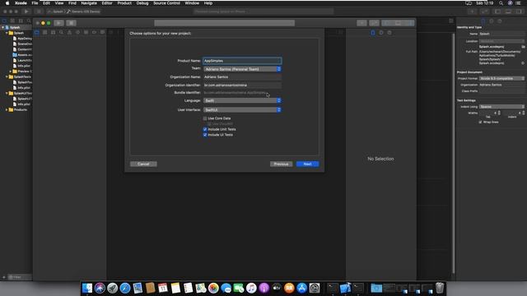Open the Find menu

[x=72, y=3]
